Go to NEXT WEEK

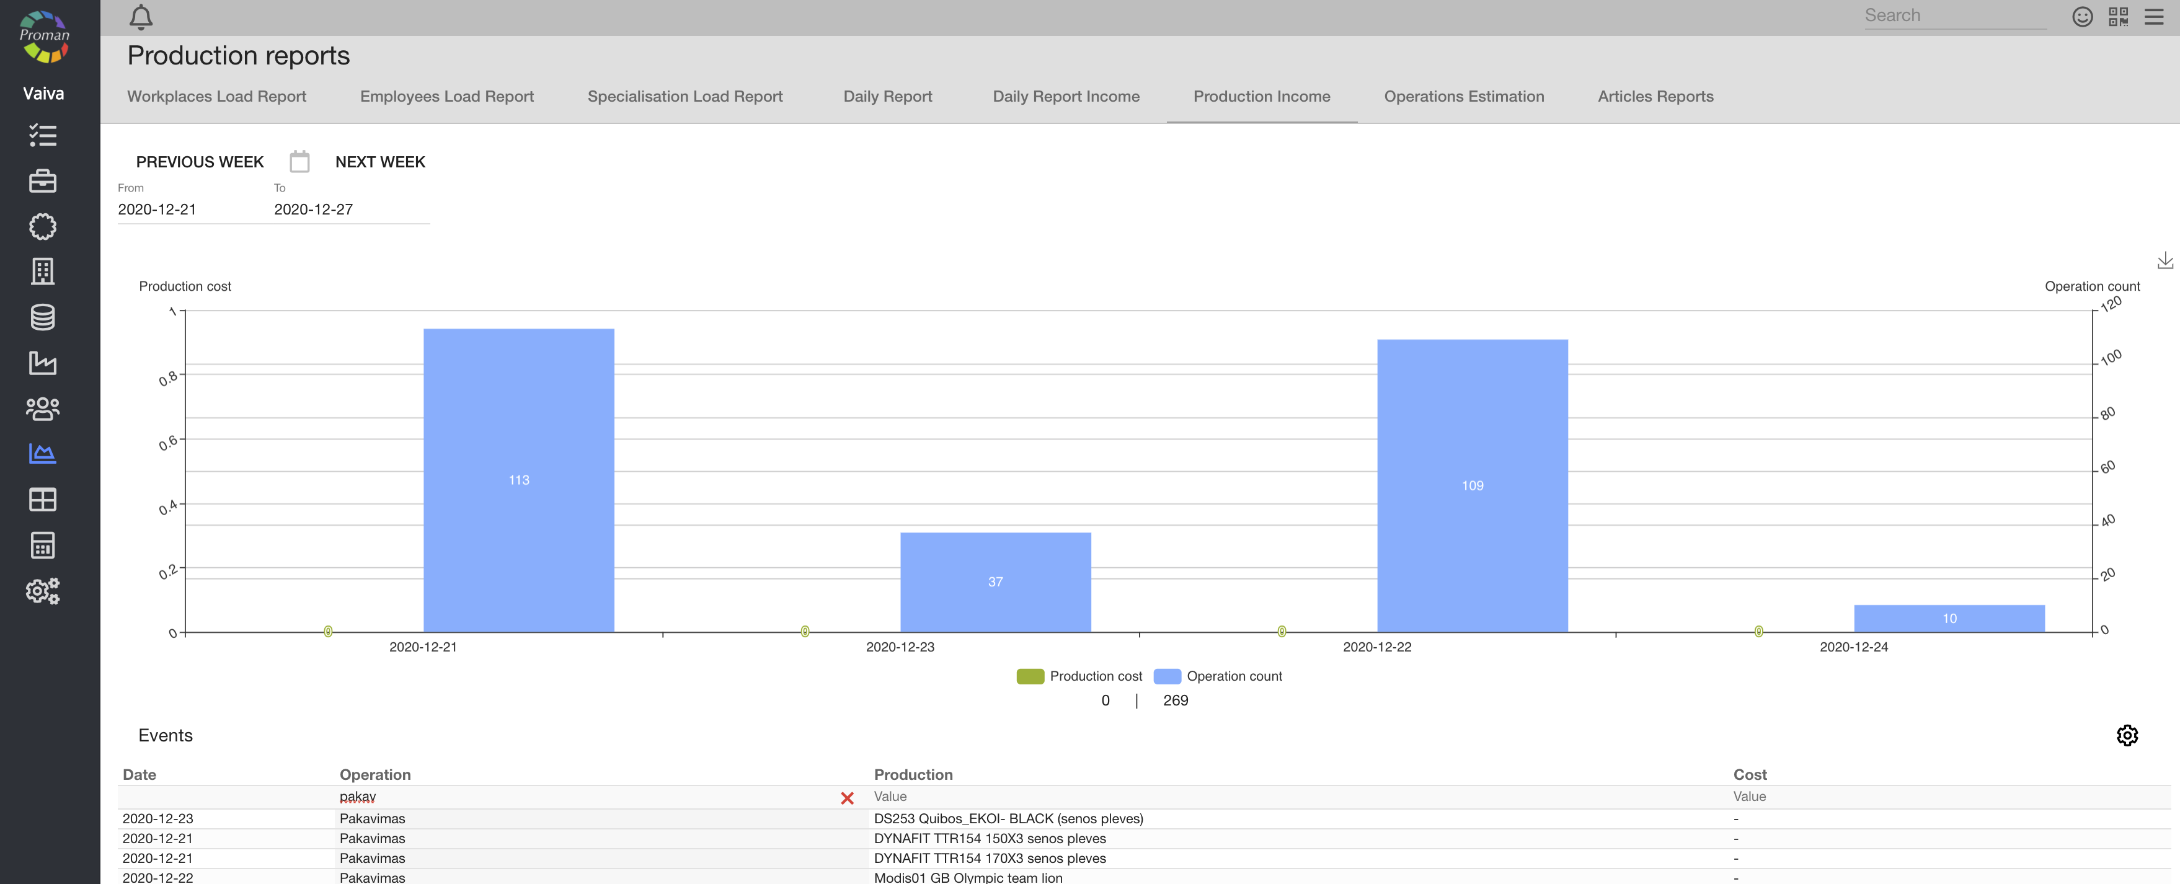click(x=380, y=162)
